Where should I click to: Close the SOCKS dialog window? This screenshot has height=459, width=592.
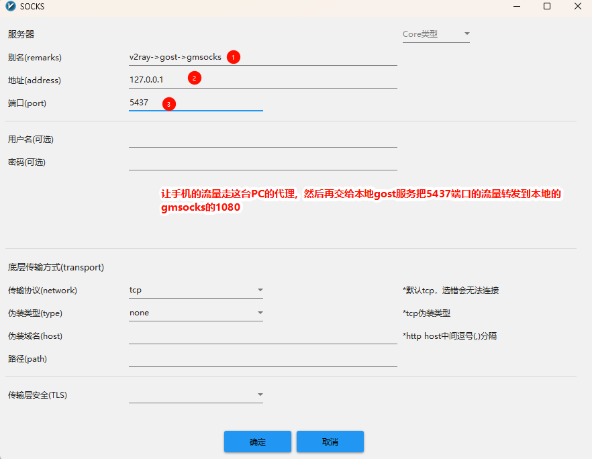point(577,7)
